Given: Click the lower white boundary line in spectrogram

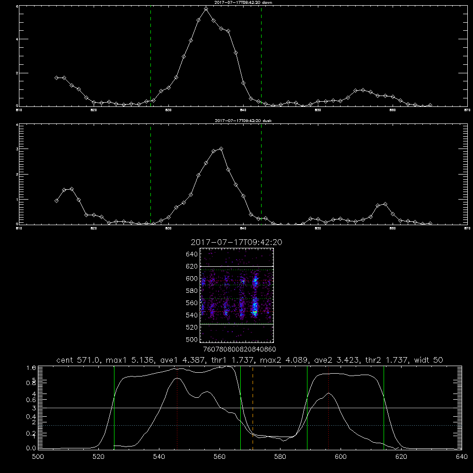Looking at the screenshot, I should pyautogui.click(x=237, y=324).
